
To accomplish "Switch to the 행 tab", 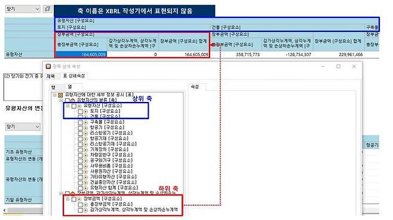I will (x=53, y=87).
